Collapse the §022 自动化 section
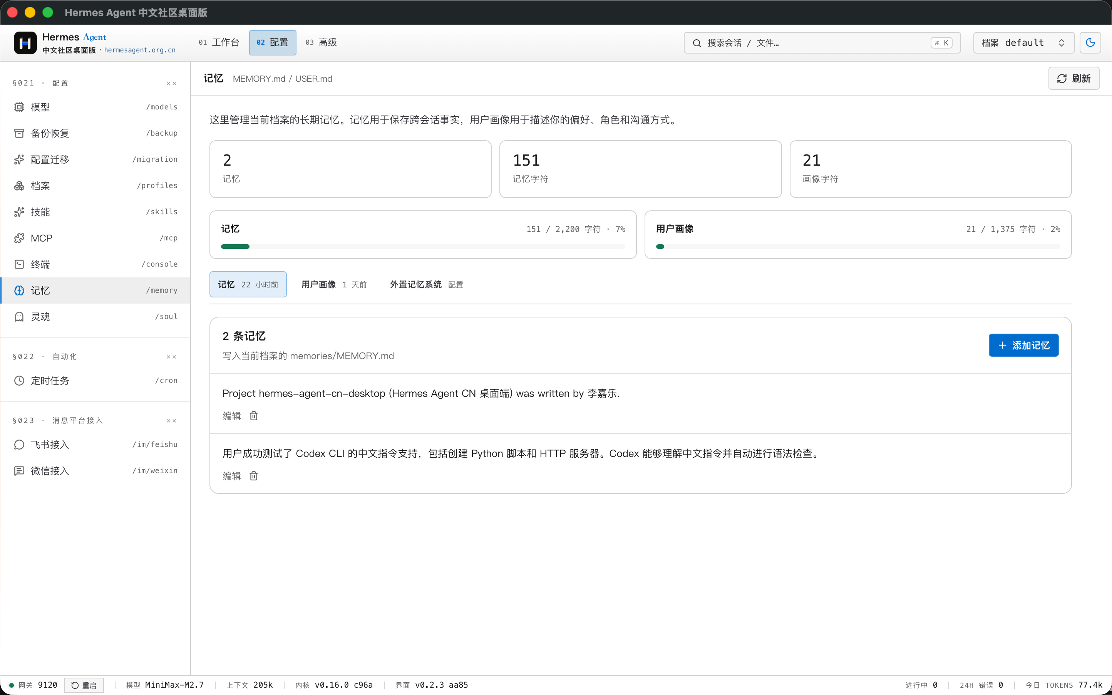This screenshot has height=695, width=1112. (x=171, y=357)
